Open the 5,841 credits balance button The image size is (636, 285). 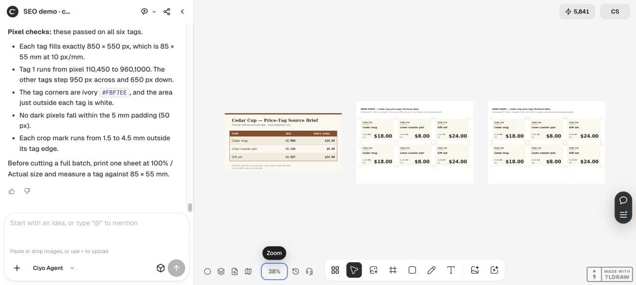[x=577, y=12]
